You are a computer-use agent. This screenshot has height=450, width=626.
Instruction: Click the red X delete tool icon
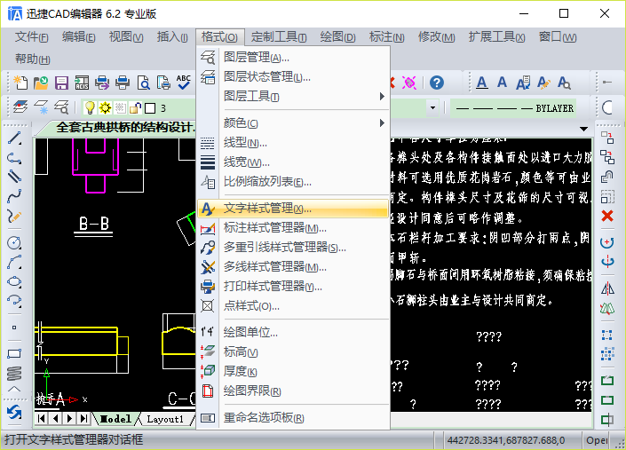[x=607, y=216]
